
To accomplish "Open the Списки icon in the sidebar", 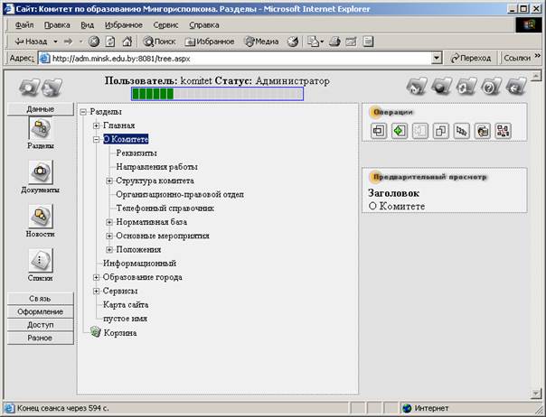I will [x=41, y=260].
